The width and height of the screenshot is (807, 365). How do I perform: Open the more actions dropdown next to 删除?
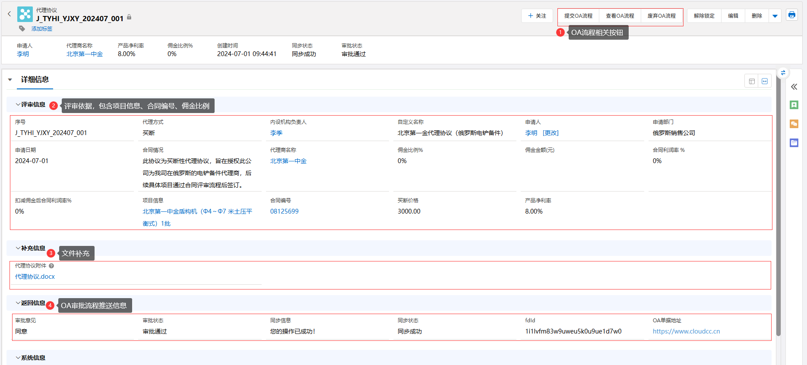(x=775, y=16)
